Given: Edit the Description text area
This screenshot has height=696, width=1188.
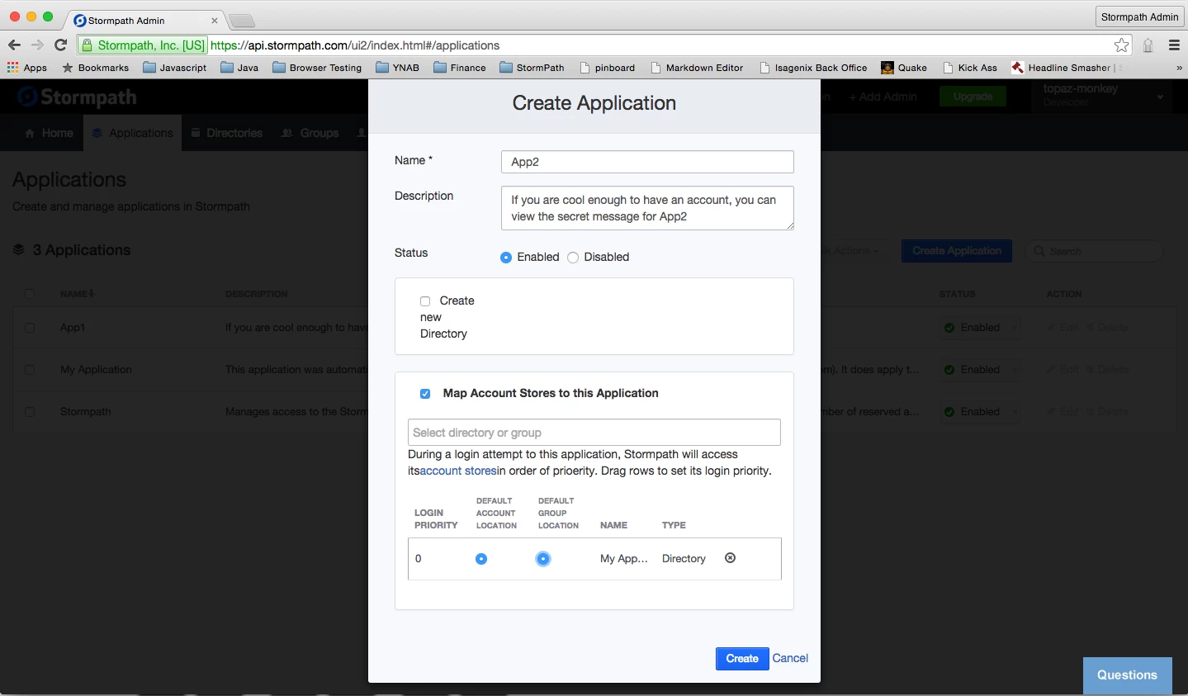Looking at the screenshot, I should click(x=647, y=208).
